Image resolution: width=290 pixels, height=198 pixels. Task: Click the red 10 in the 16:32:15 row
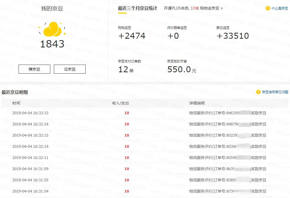pos(127,135)
